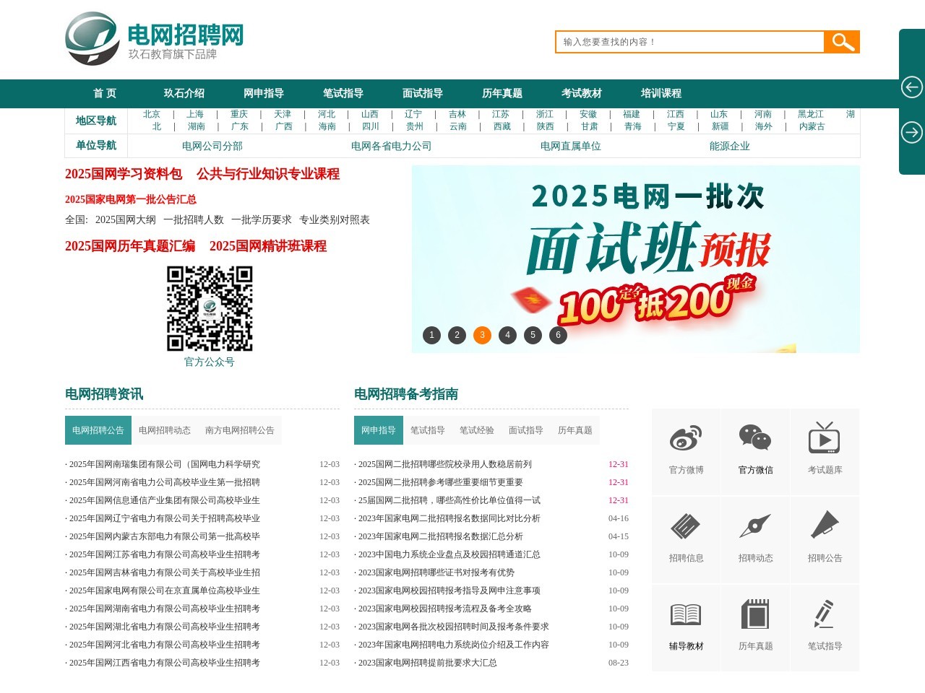Open the 历年真题 menu item
The height and width of the screenshot is (693, 925).
pyautogui.click(x=502, y=93)
